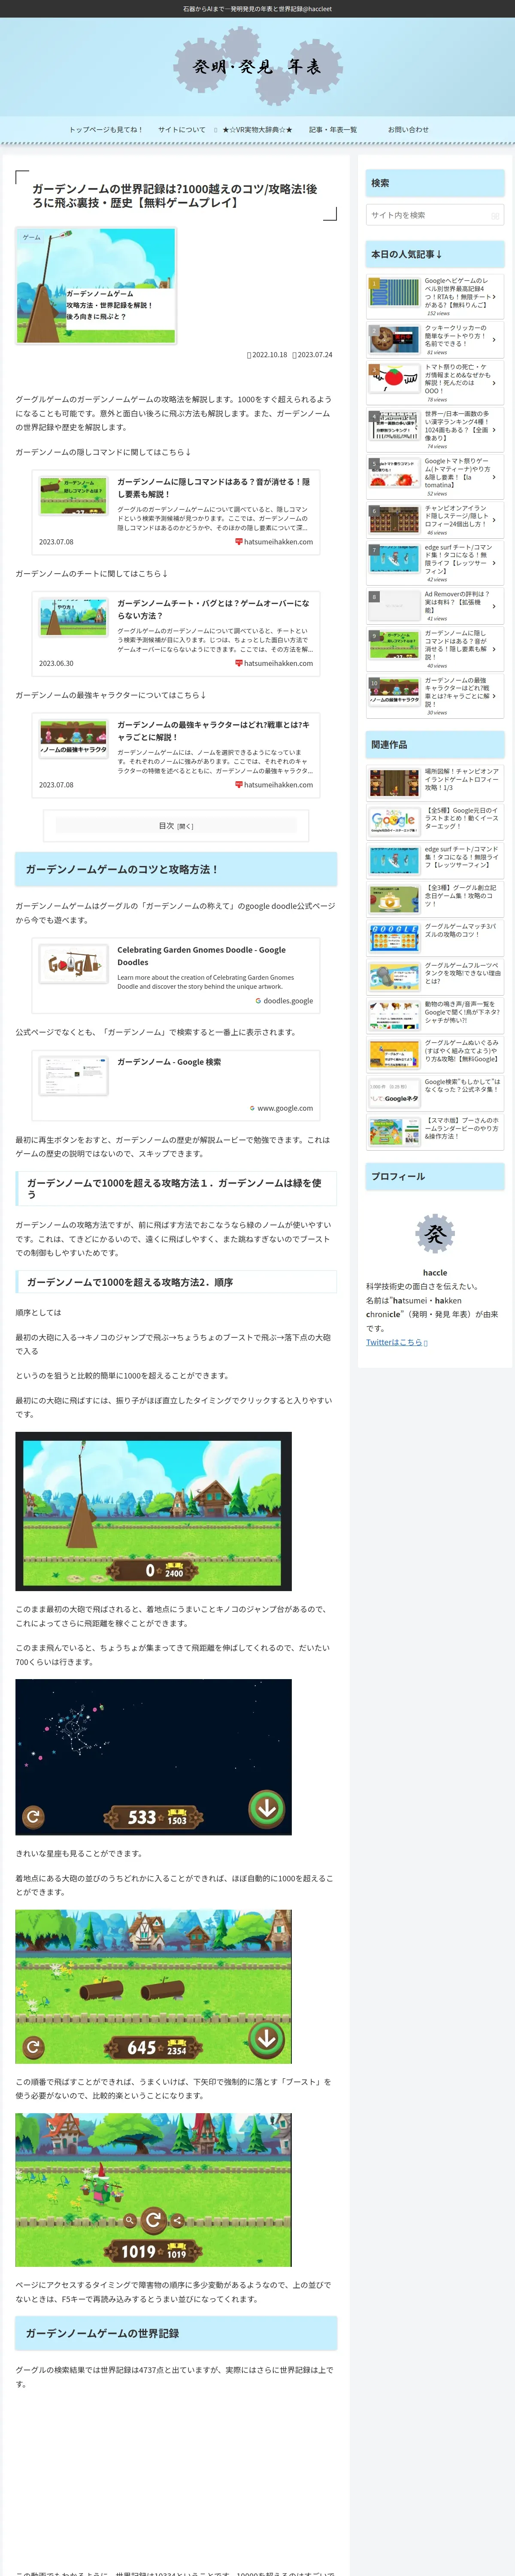The height and width of the screenshot is (2576, 515).
Task: Open rank 9 ガーデンノームに隠しコマンド popular article
Action: pos(435,649)
